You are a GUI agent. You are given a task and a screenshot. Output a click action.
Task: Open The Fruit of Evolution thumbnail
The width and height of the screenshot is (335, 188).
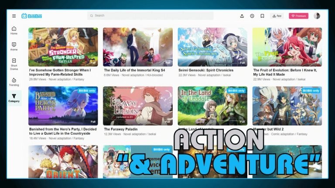pos(287,47)
